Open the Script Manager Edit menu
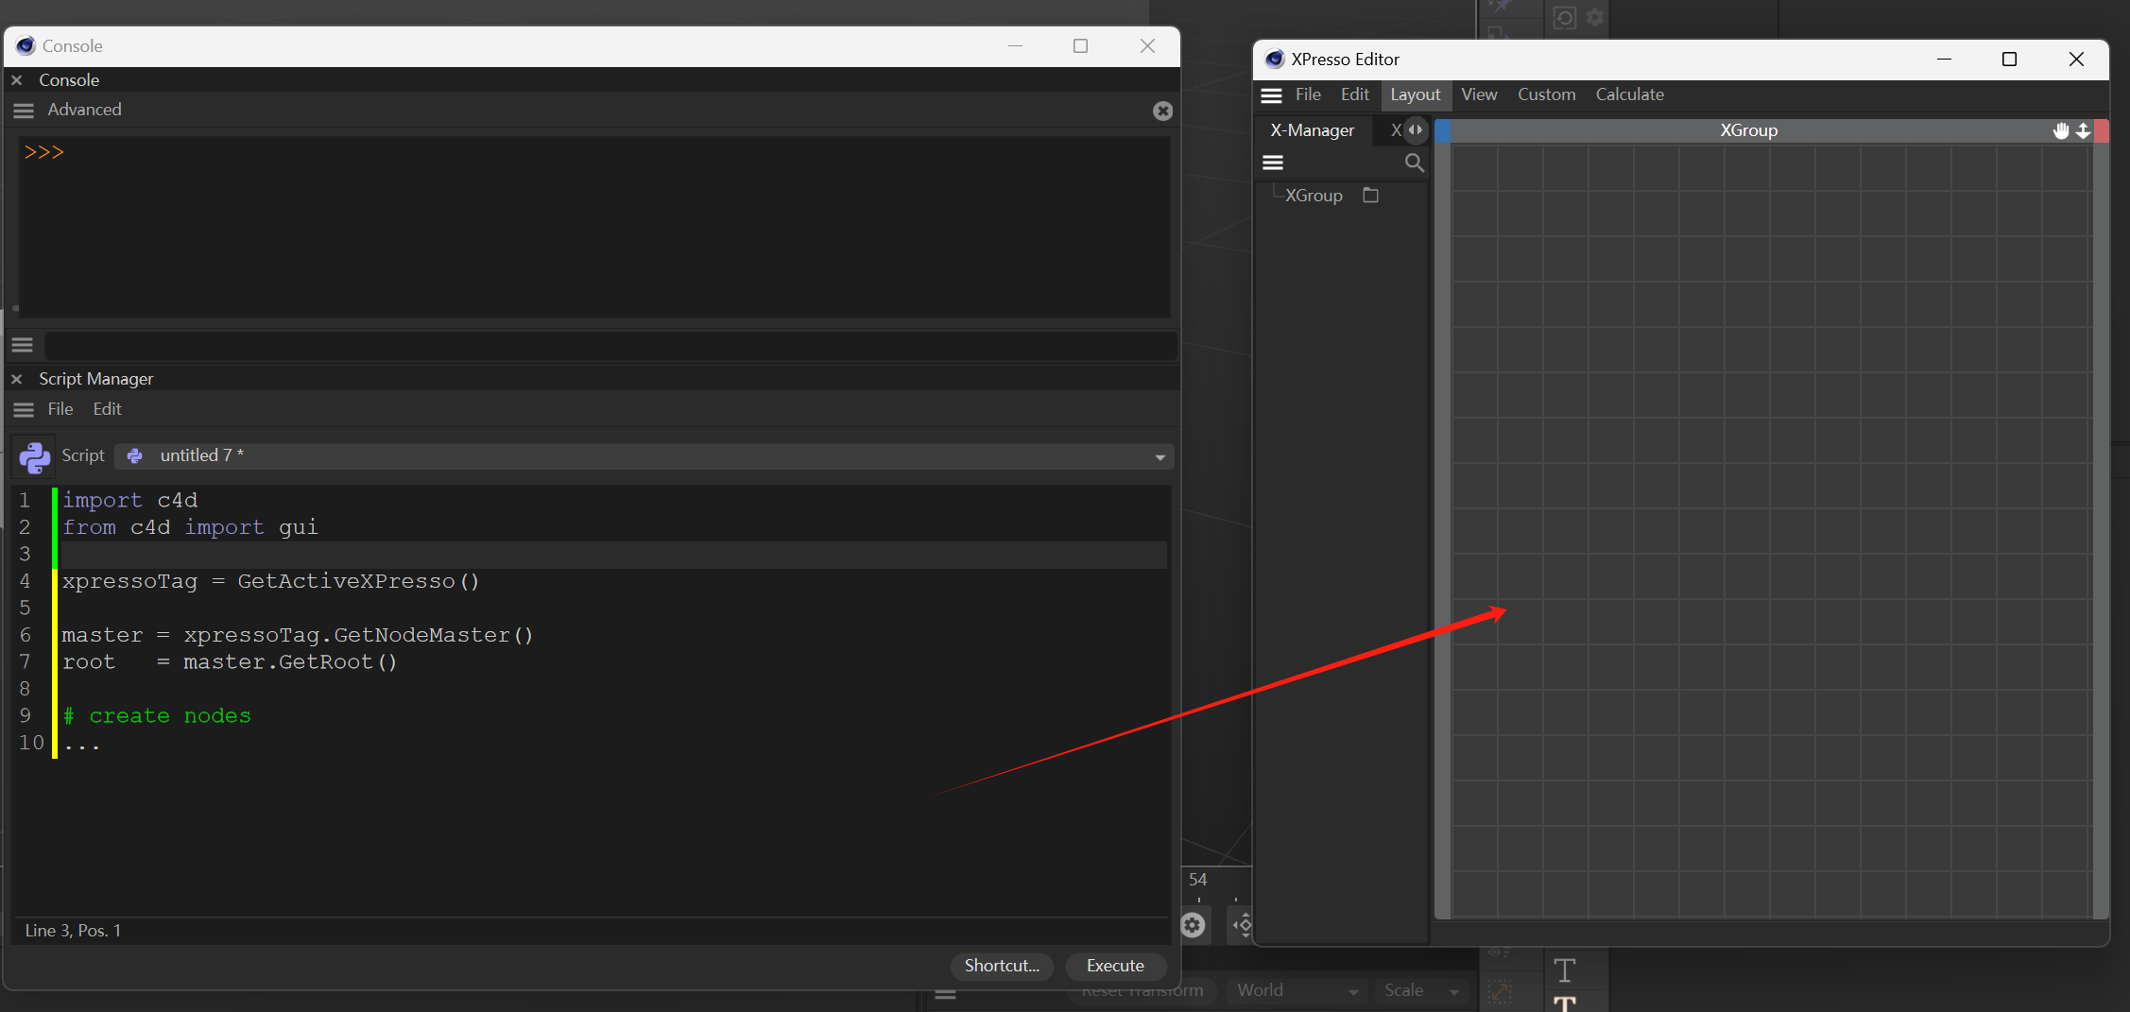The image size is (2130, 1012). (x=107, y=409)
